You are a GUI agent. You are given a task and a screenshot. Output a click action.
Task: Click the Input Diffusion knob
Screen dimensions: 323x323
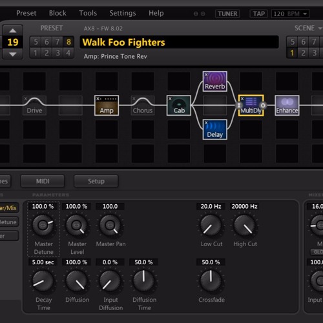tap(110, 281)
